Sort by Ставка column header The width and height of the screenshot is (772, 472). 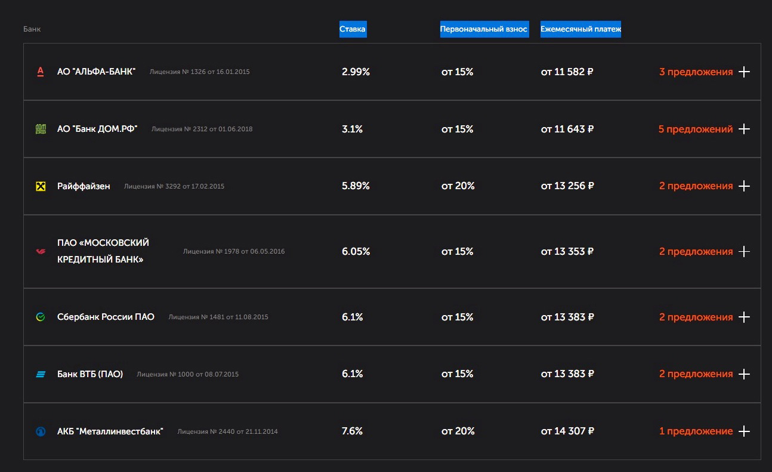[x=353, y=29]
